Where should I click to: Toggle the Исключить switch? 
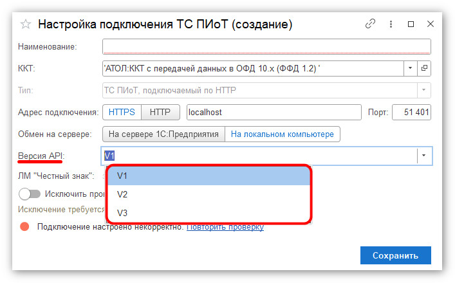pos(30,194)
